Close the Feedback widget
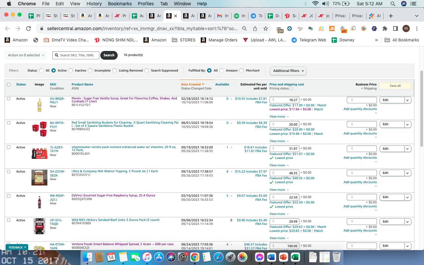This screenshot has height=265, width=424. [25, 247]
